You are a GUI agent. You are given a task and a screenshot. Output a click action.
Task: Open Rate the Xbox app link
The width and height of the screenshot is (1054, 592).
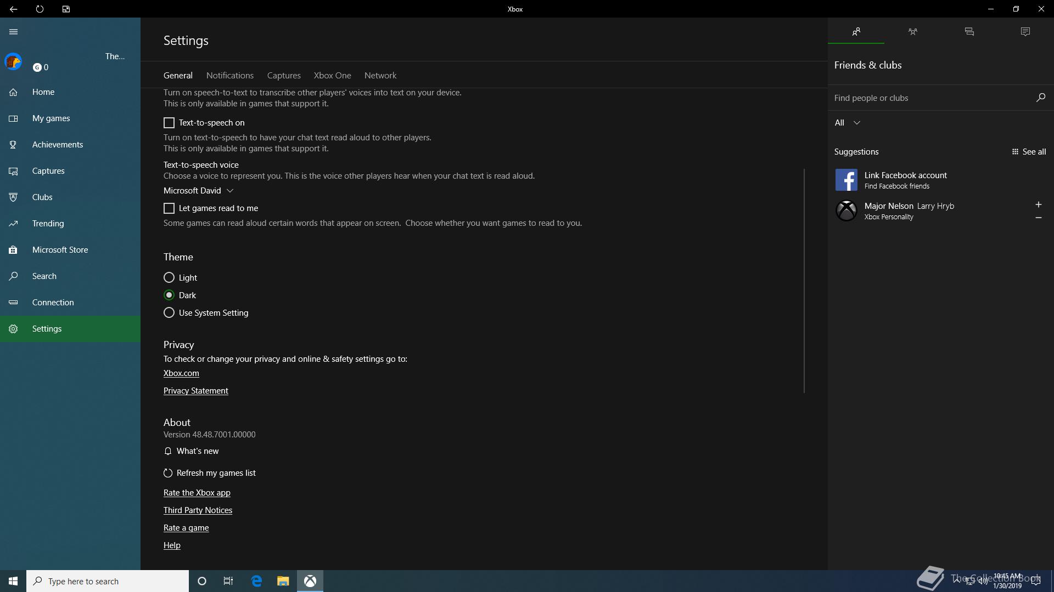[x=197, y=493]
